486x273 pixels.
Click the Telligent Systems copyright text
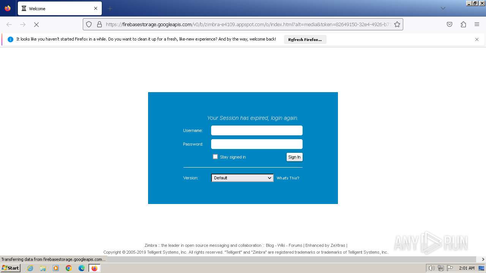246,252
